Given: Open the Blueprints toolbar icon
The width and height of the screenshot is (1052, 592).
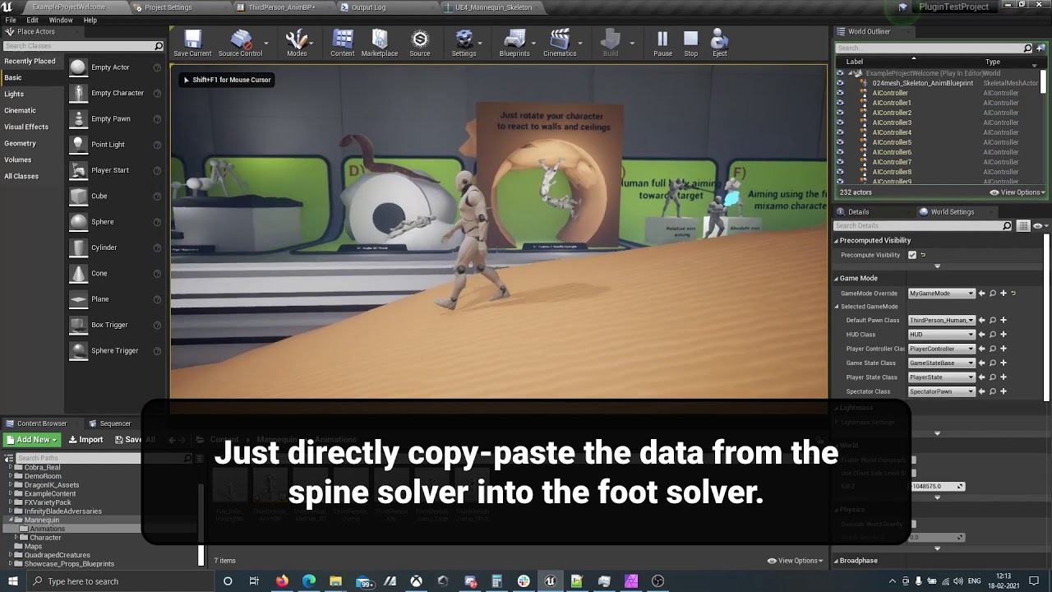Looking at the screenshot, I should [x=514, y=43].
